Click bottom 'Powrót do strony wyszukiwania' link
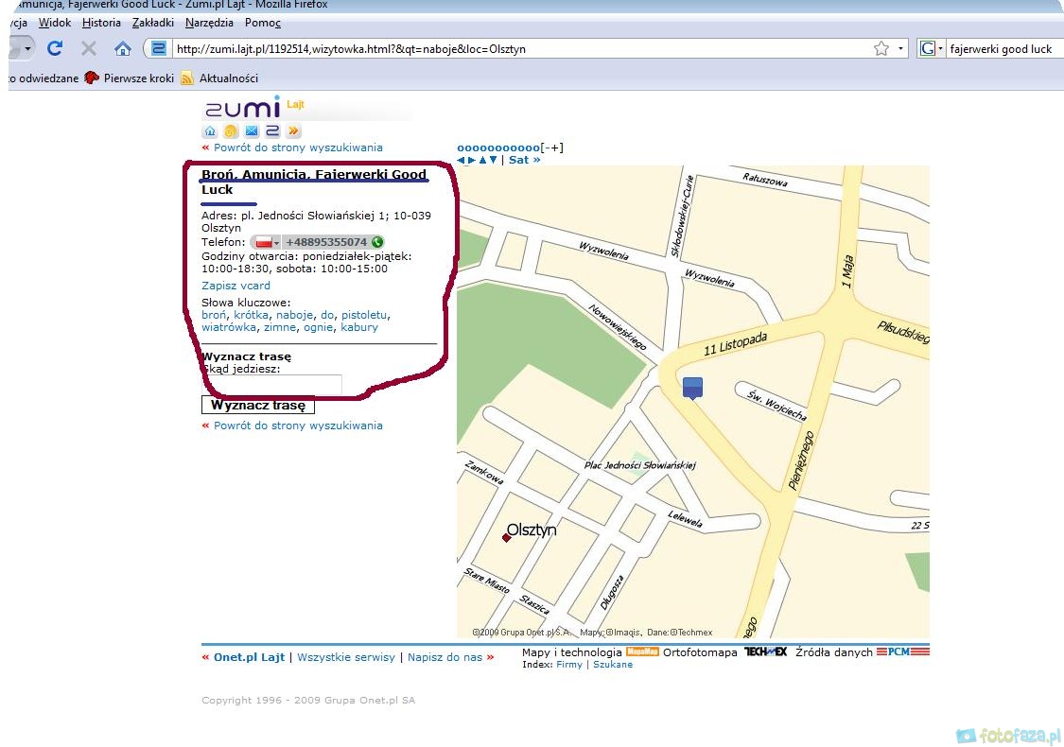The width and height of the screenshot is (1064, 747). click(298, 426)
